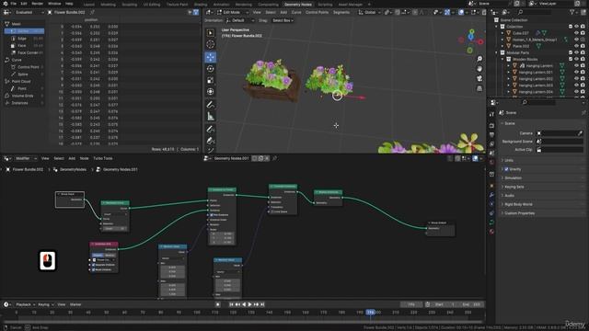Click the pan hand viewport gizmo
This screenshot has width=589, height=331.
[479, 69]
